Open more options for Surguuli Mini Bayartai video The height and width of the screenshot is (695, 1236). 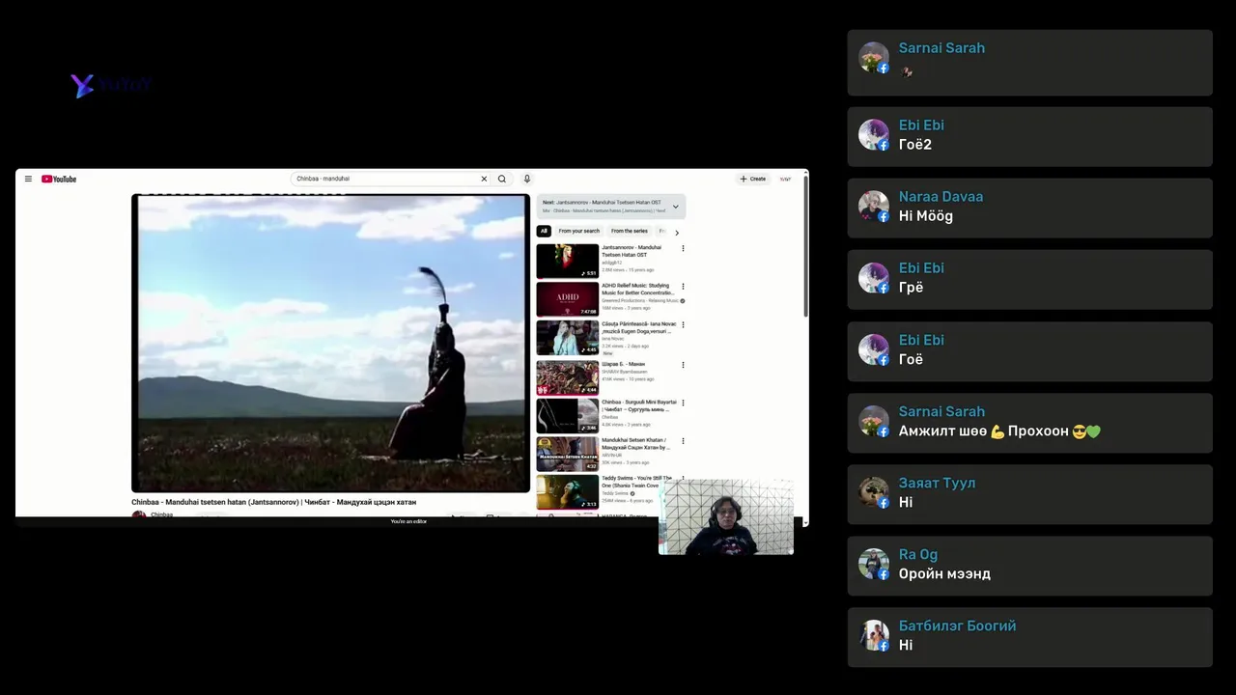pos(683,403)
